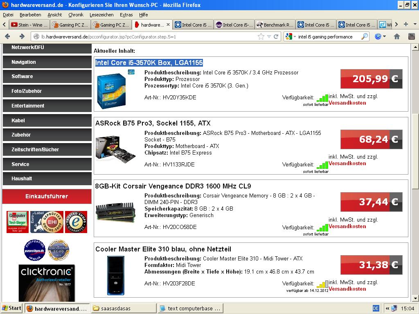Open the Hilfe menu
Viewport: 419px width, 314px height.
(x=144, y=15)
